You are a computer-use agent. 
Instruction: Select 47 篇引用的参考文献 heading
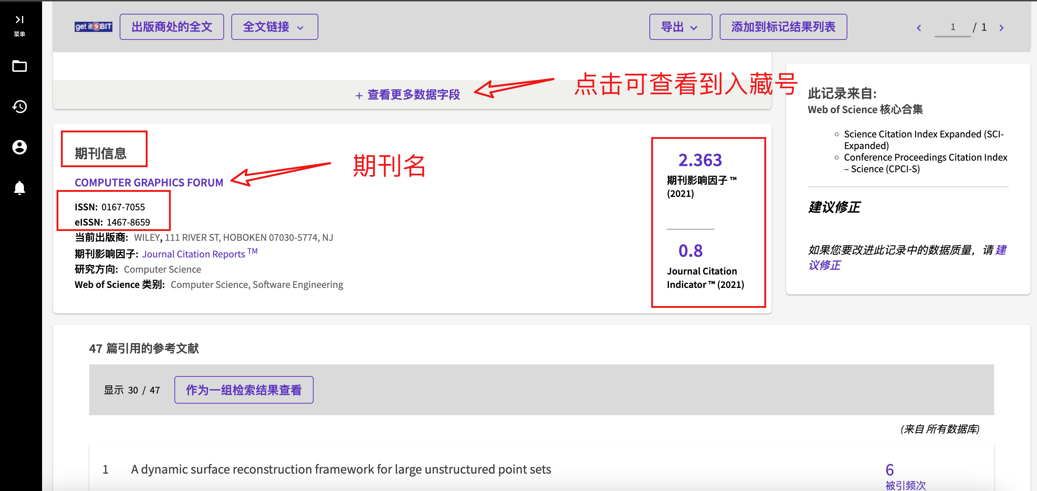144,348
